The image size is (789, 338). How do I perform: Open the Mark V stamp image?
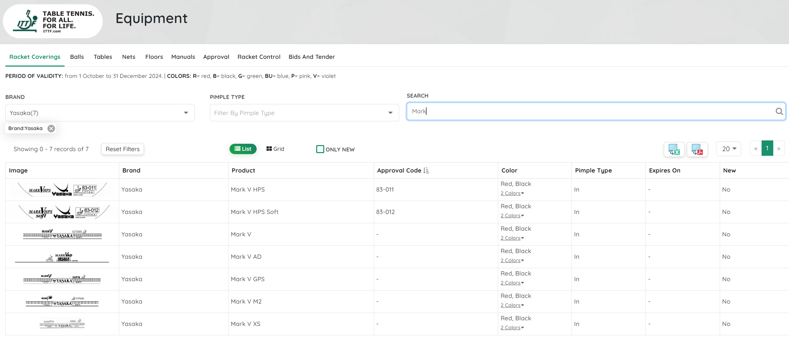(x=62, y=234)
